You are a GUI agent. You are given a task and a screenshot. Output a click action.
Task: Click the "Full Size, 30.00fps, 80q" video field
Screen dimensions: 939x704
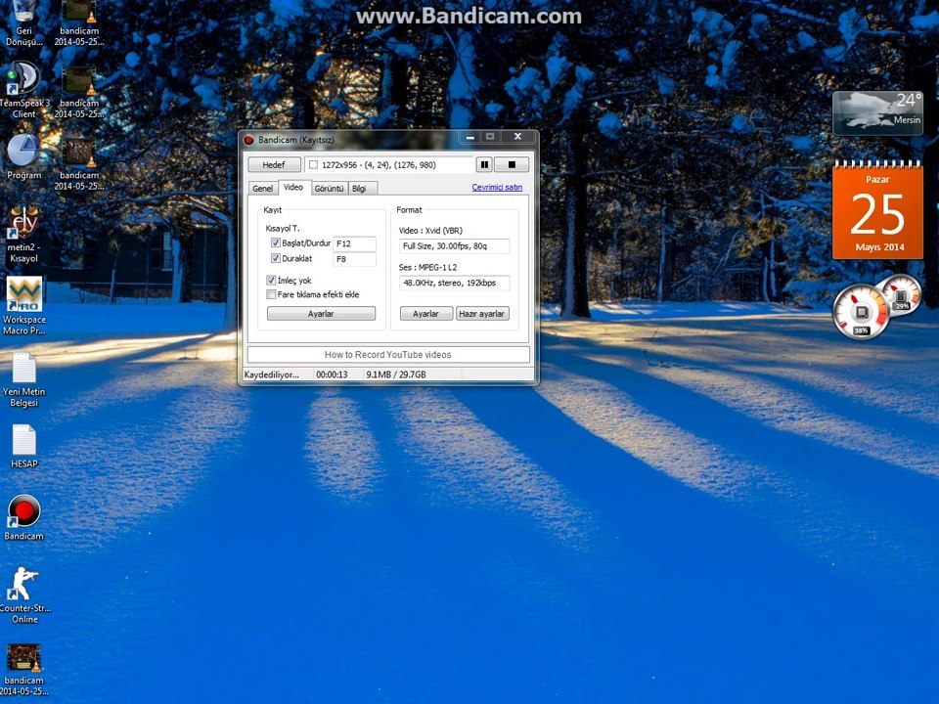(454, 246)
